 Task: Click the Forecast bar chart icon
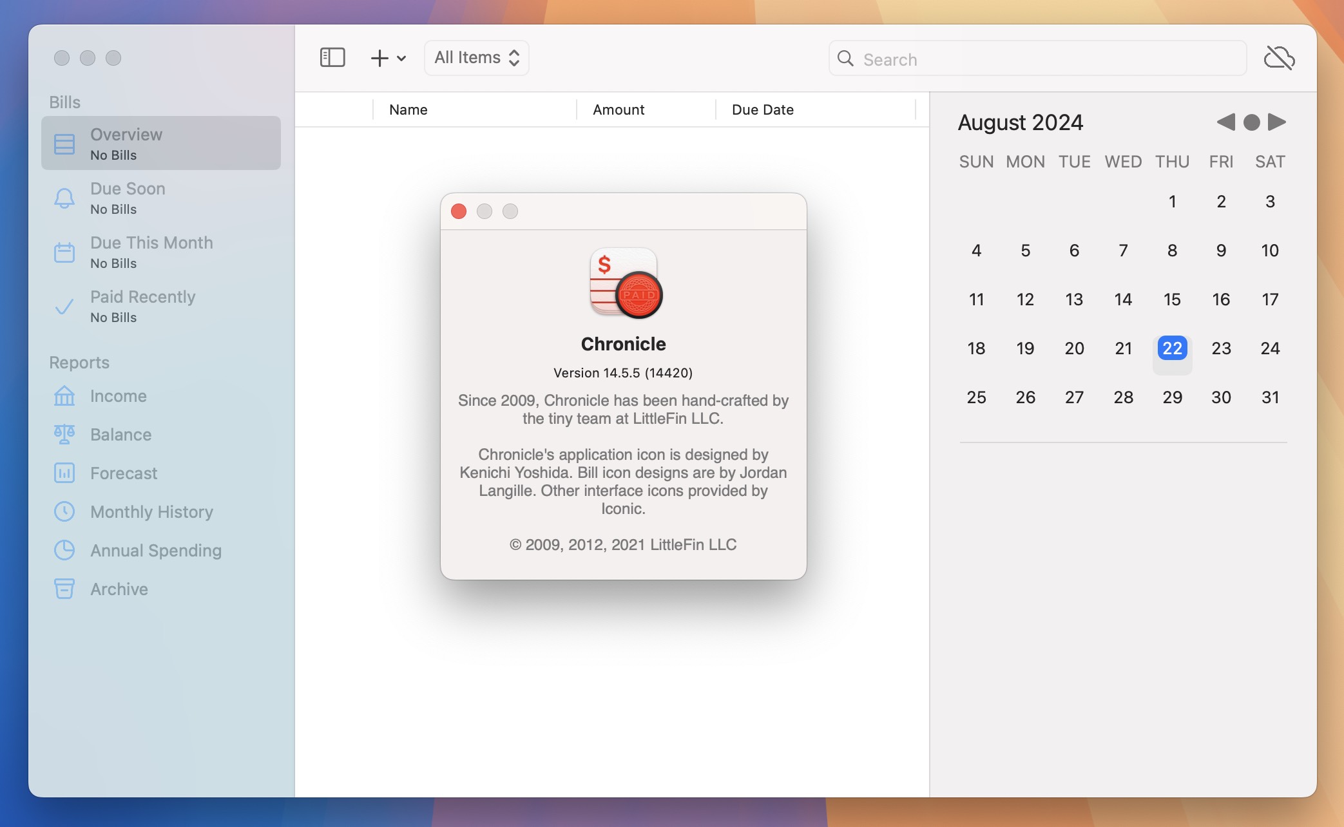coord(64,473)
